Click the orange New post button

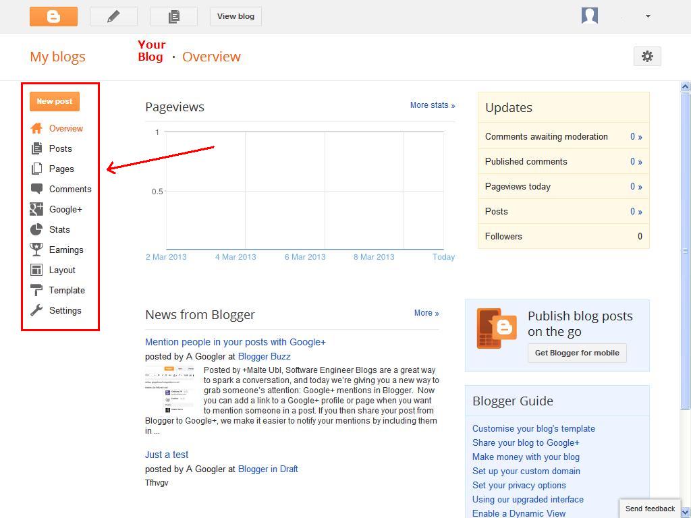pos(55,101)
